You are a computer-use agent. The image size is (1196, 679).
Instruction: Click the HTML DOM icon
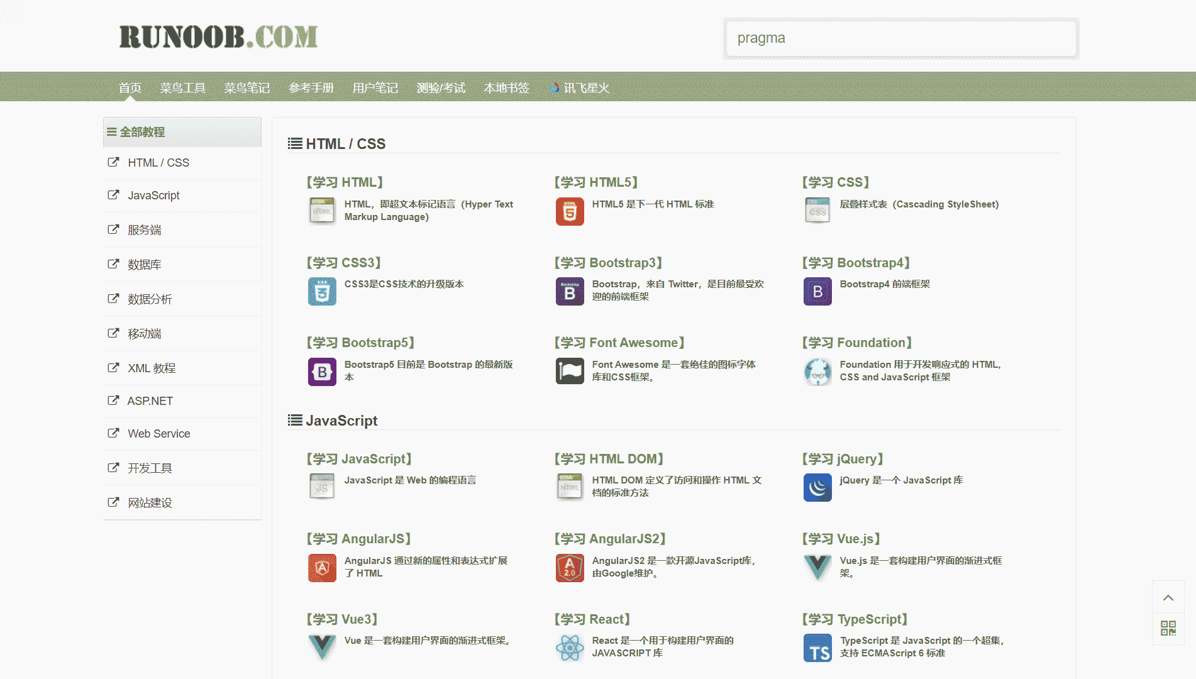[x=570, y=487]
